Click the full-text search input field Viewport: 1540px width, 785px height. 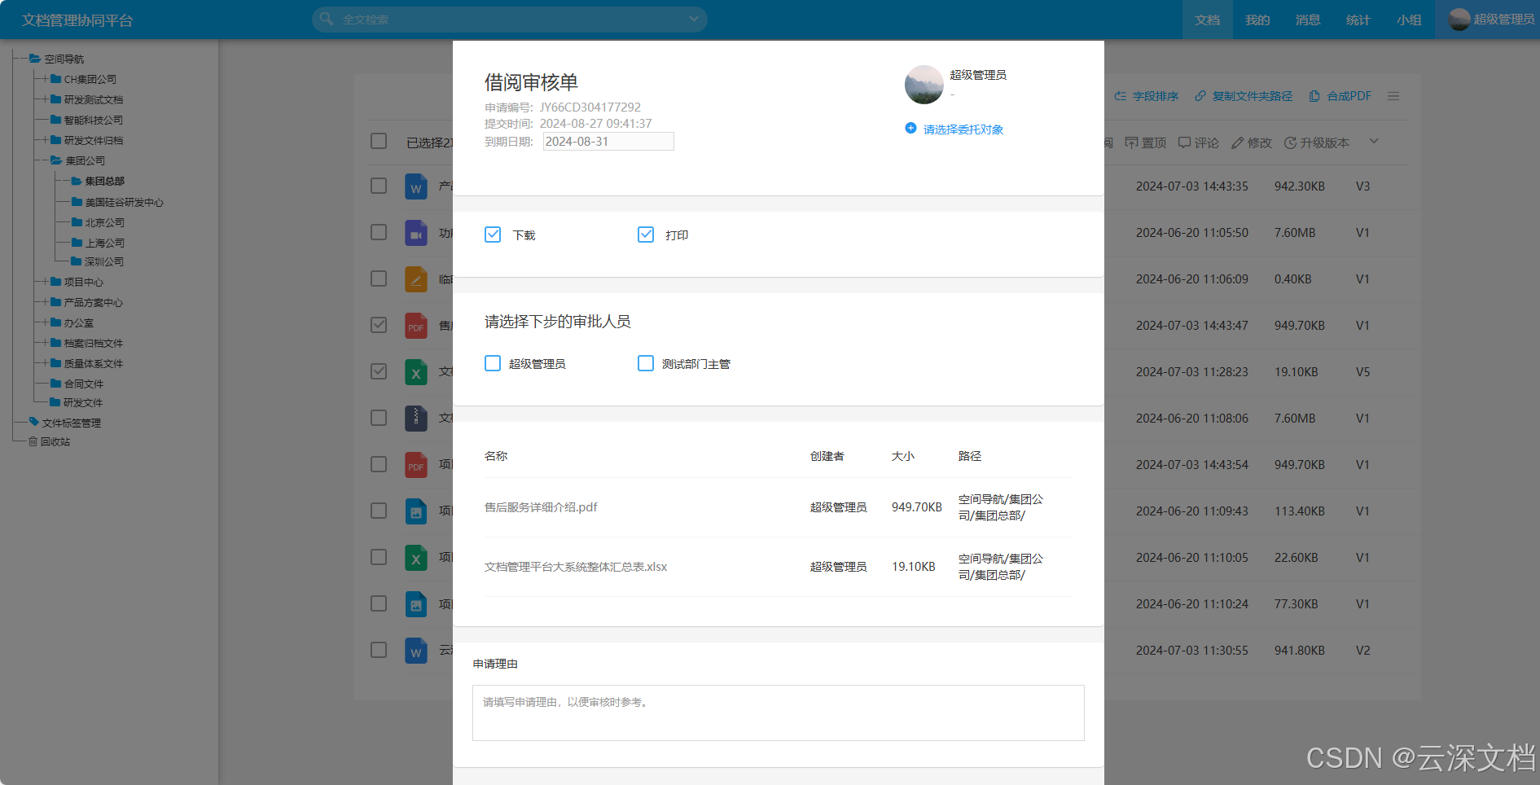tap(511, 20)
